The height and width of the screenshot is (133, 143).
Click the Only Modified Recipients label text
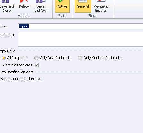click(x=102, y=58)
